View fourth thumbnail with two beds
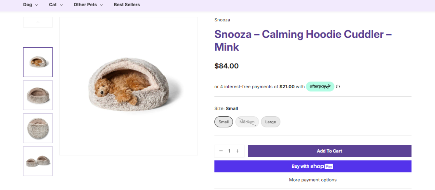435x190 pixels. pos(38,161)
